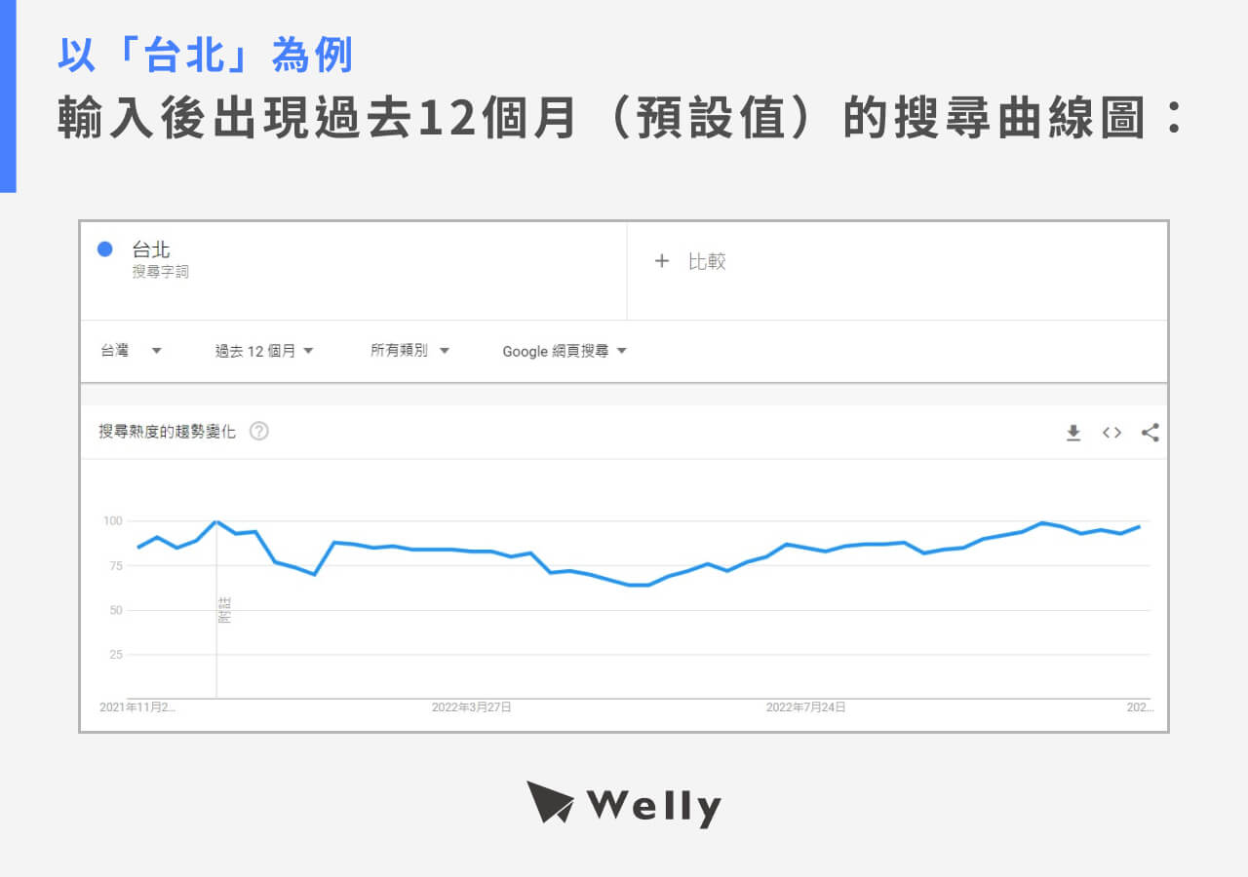
Task: Click the peak point on the trend line
Action: click(x=217, y=522)
